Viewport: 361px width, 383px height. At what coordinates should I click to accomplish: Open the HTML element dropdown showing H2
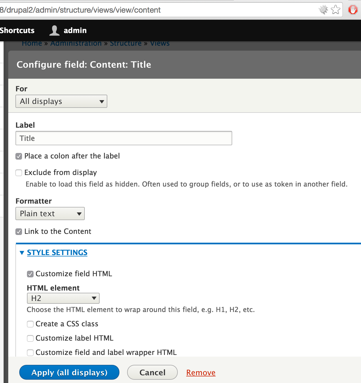click(63, 298)
